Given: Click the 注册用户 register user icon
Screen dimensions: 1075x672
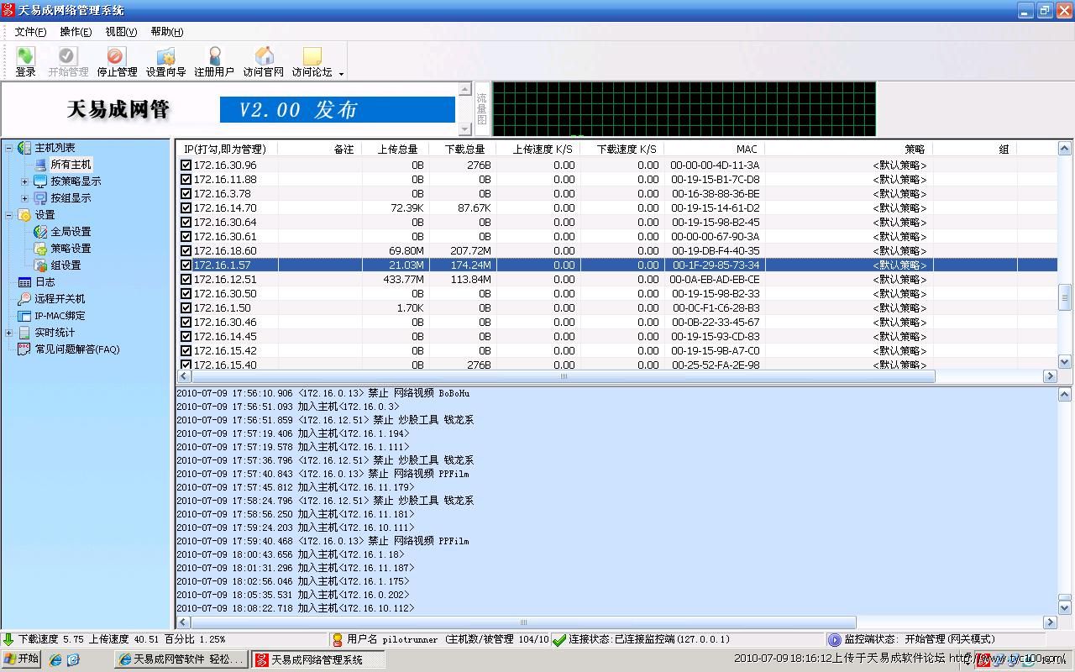Looking at the screenshot, I should [x=214, y=61].
